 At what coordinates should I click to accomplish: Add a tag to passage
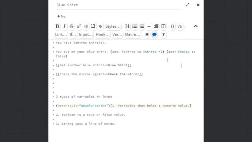pos(61,16)
